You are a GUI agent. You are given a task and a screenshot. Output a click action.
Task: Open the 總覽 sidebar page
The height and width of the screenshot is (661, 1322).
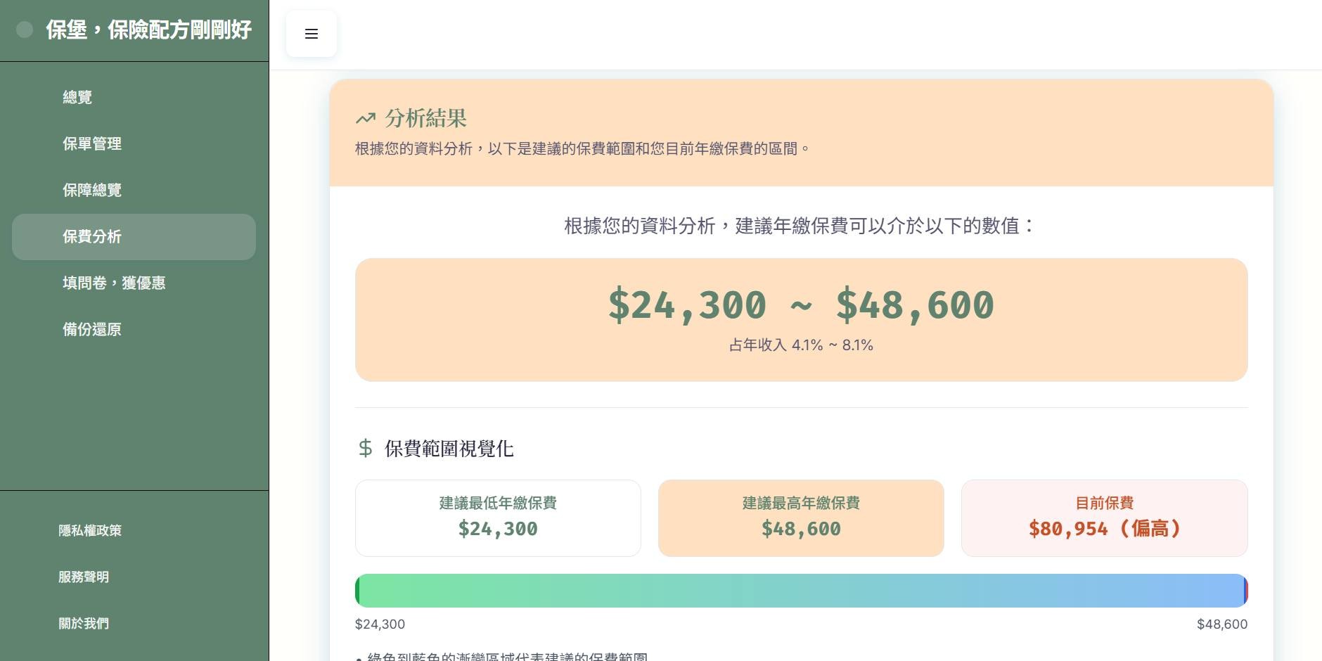pyautogui.click(x=77, y=97)
